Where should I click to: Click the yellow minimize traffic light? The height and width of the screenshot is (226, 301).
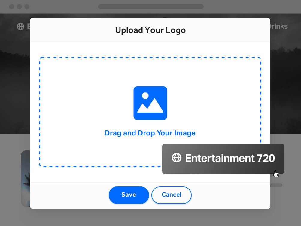(x=19, y=6)
